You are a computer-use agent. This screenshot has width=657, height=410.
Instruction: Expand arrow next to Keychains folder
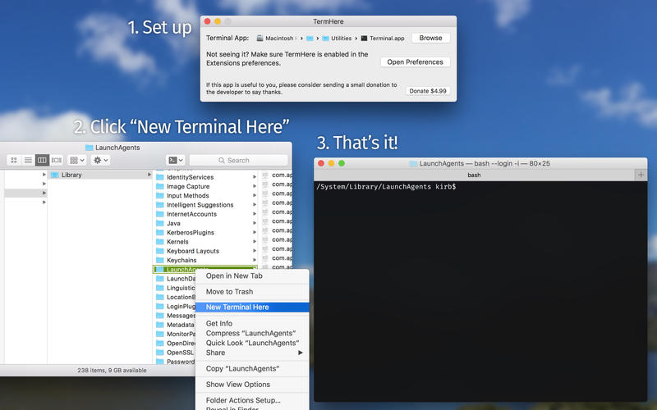[255, 260]
